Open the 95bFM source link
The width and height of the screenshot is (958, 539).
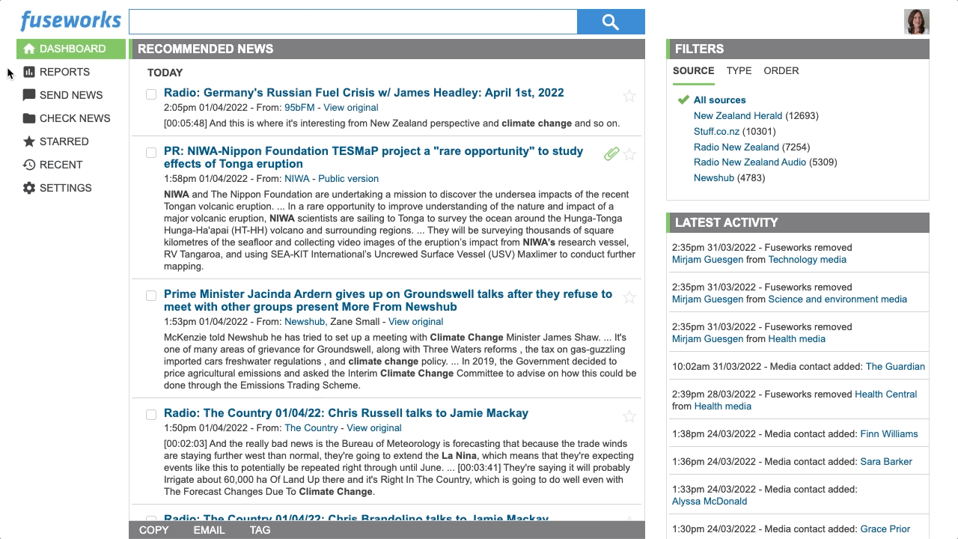click(299, 108)
